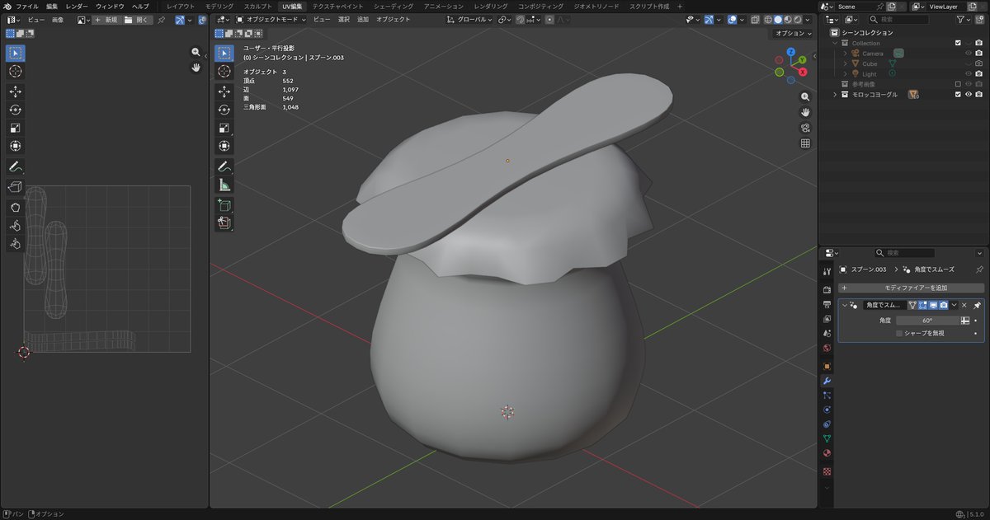Select the Move tool in 3D viewport toolbar
990x520 pixels.
pos(224,91)
